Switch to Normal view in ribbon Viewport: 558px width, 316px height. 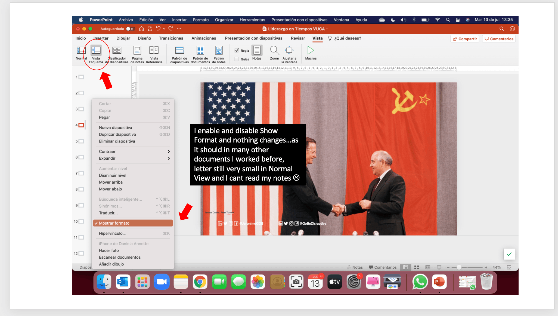[81, 53]
